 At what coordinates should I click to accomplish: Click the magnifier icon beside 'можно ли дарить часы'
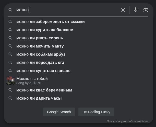[x=10, y=98]
